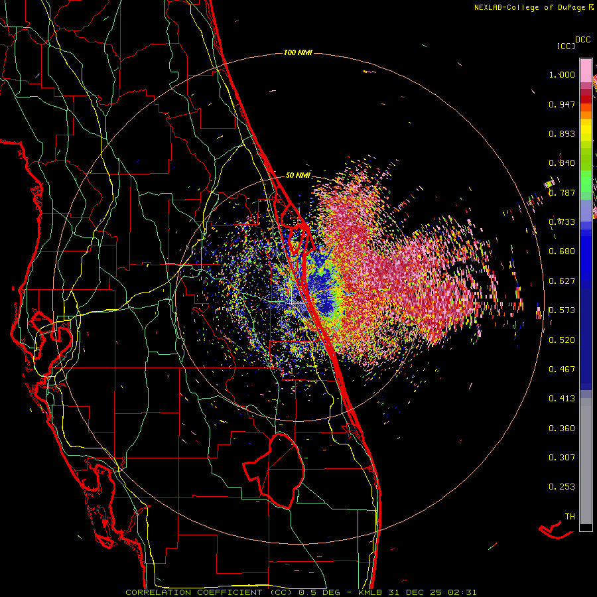Click the DCC label above the scale
Image resolution: width=597 pixels, height=597 pixels.
coord(582,40)
